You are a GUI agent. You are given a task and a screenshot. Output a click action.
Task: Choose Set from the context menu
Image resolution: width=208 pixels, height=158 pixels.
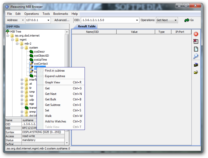pyautogui.click(x=61, y=110)
